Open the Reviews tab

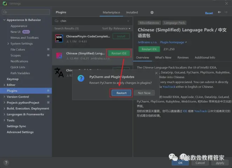(x=183, y=58)
